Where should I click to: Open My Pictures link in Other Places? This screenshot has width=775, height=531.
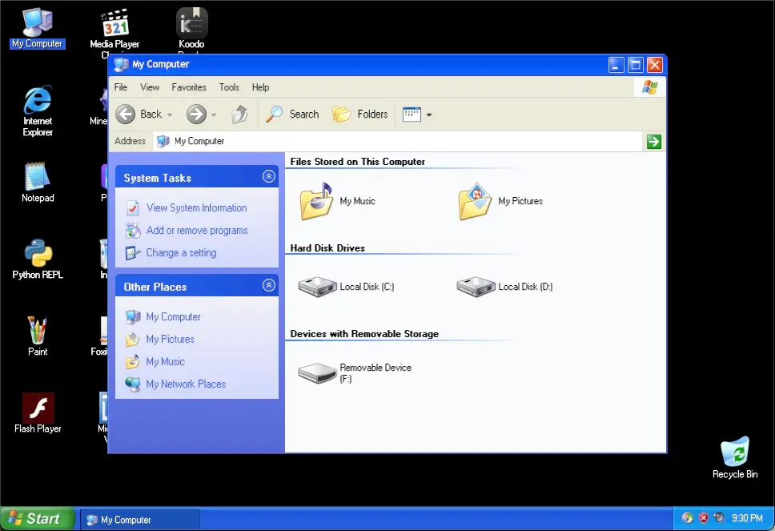(x=171, y=339)
